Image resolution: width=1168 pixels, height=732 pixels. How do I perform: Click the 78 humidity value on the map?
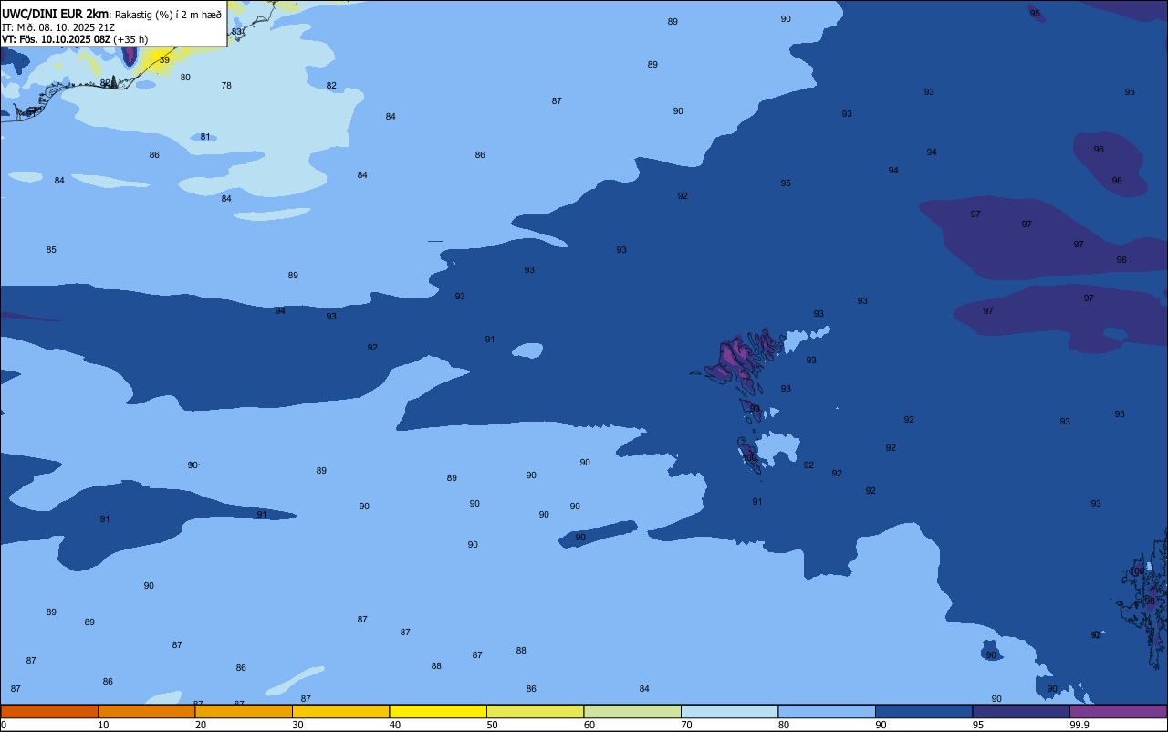tap(226, 86)
